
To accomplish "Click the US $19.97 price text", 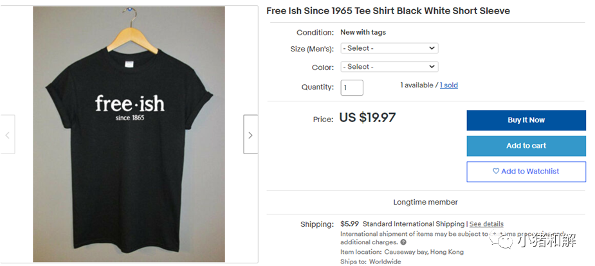I will coord(367,118).
